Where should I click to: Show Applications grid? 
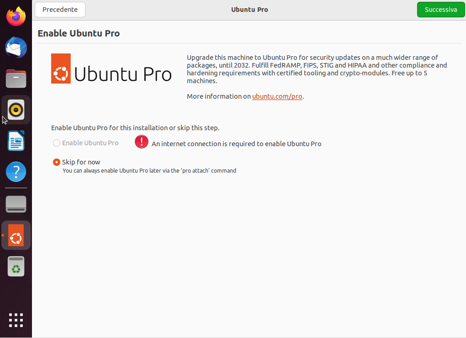tap(16, 320)
